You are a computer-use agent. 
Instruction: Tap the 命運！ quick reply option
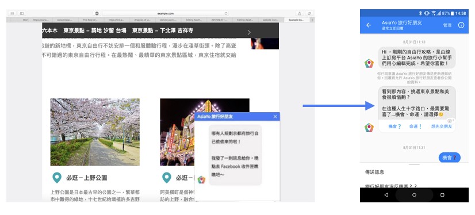[416, 126]
